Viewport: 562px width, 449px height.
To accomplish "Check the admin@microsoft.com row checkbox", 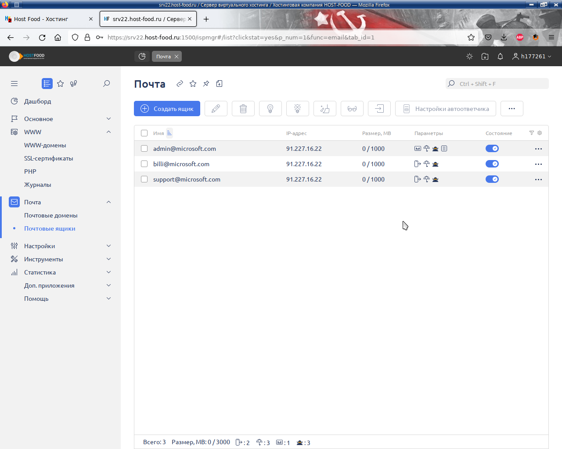I will click(x=144, y=149).
